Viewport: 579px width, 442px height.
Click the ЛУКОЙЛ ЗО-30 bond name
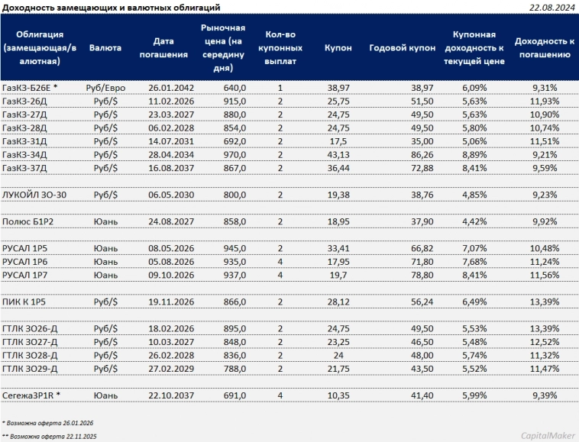pos(34,195)
